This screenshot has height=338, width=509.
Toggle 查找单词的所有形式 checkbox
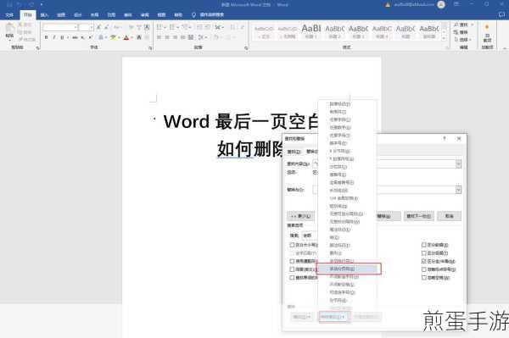292,278
